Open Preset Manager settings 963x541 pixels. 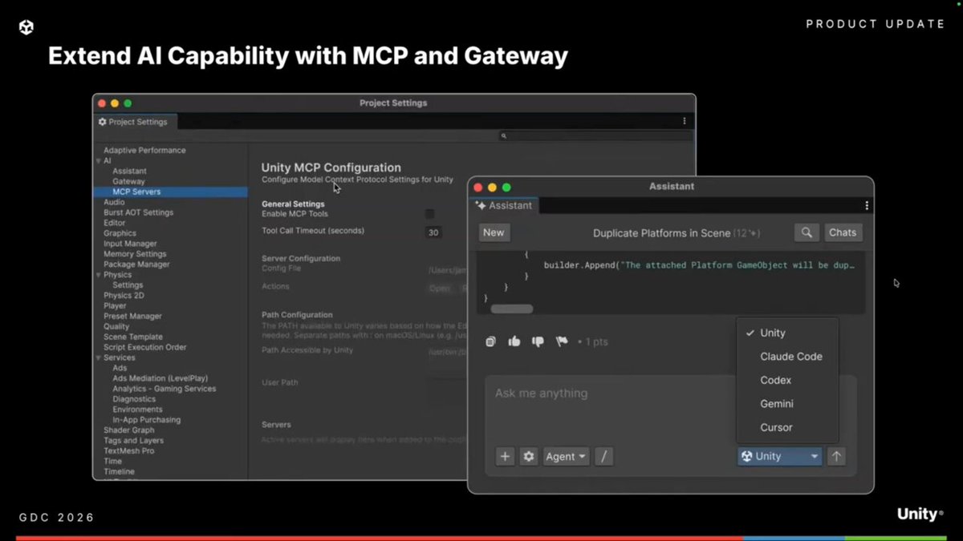point(132,316)
